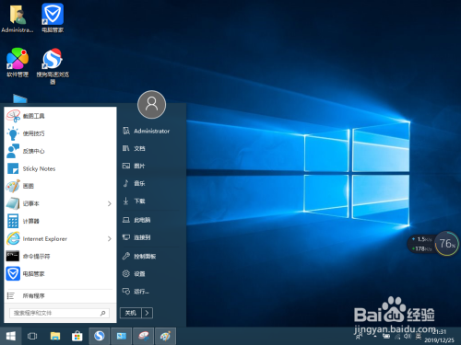Show All Programs (所有程序)
The height and width of the screenshot is (345, 461).
60,296
